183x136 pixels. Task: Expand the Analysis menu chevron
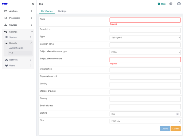[x=32, y=11]
